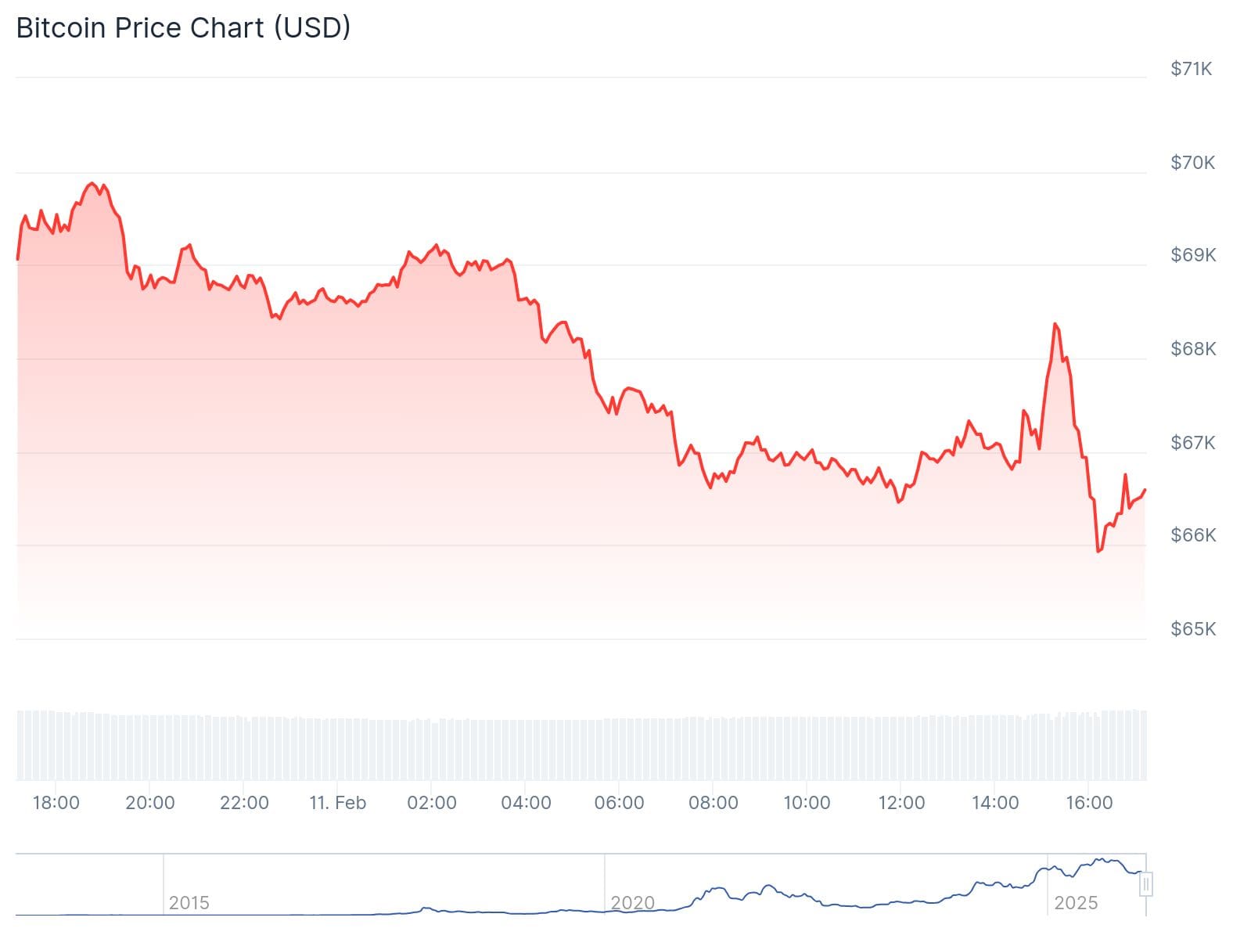Click the $66K price axis label
1233x939 pixels.
pos(1192,535)
